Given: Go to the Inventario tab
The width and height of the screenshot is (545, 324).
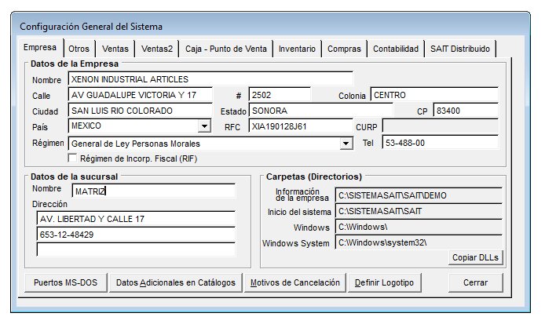Looking at the screenshot, I should (297, 49).
